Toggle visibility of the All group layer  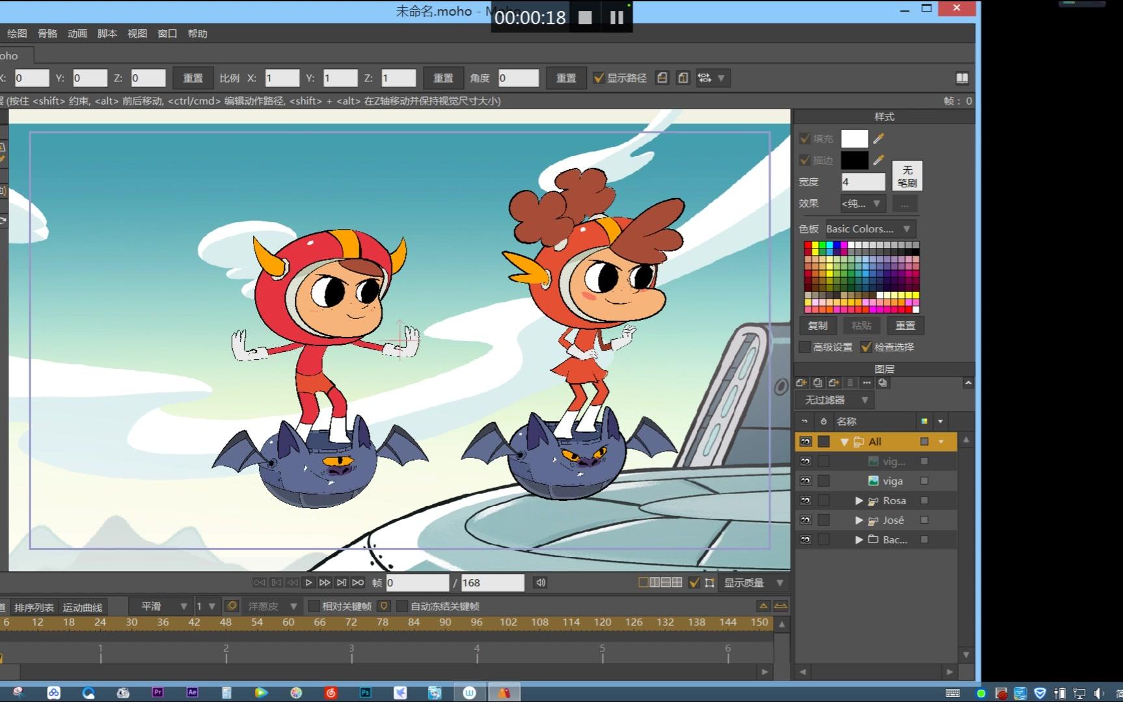[805, 441]
